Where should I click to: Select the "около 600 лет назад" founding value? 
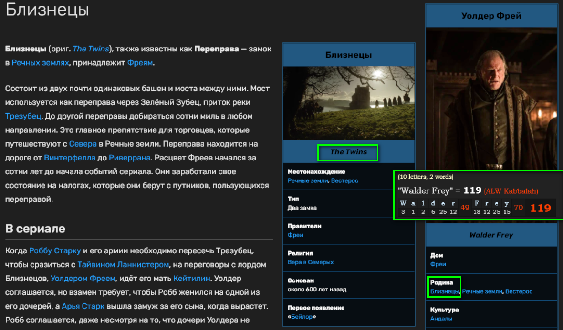[x=317, y=290]
